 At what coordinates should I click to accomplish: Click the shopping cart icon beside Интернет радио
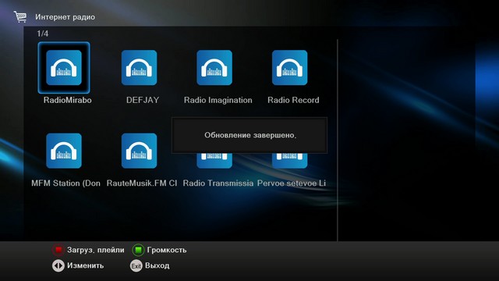click(20, 16)
